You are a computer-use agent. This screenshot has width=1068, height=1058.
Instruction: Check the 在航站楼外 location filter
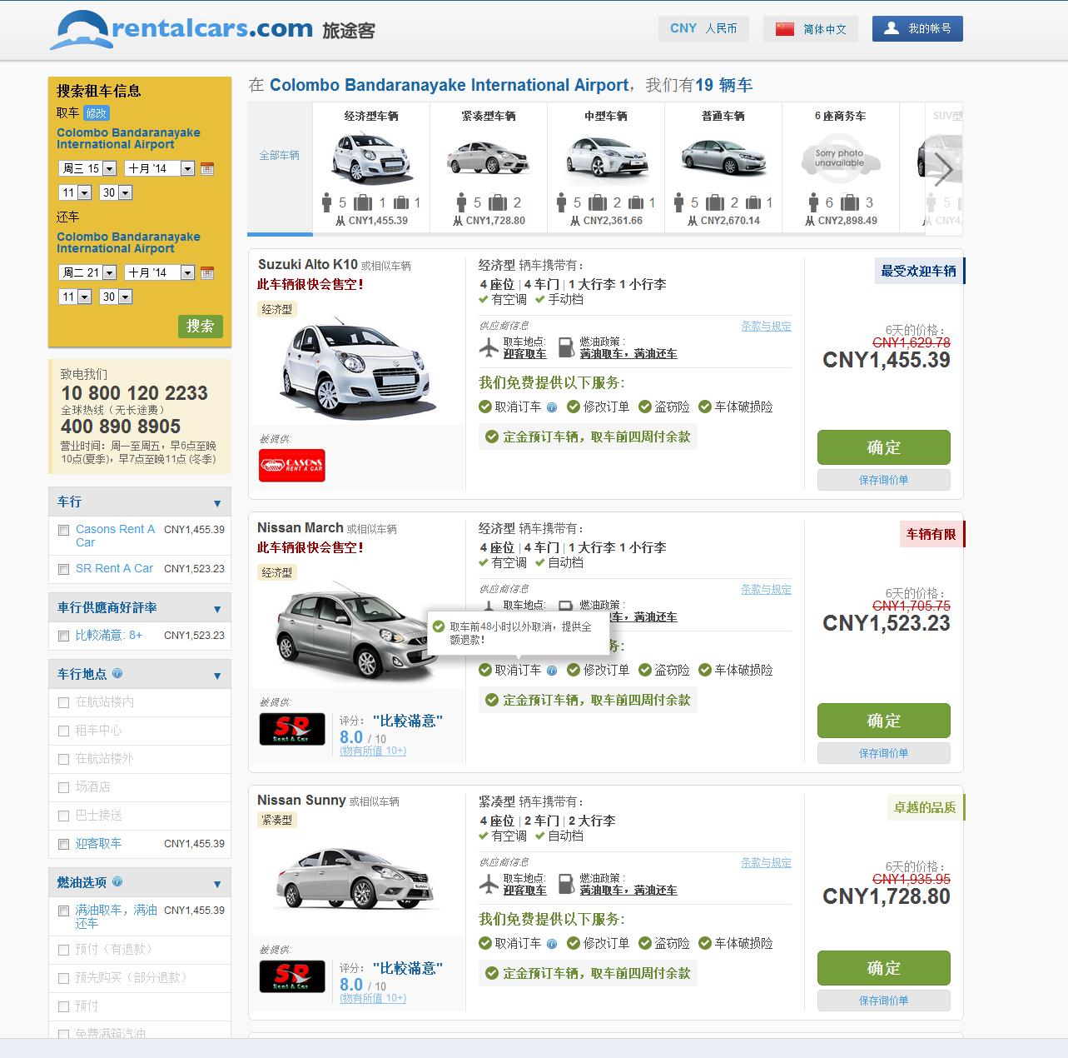[x=64, y=759]
